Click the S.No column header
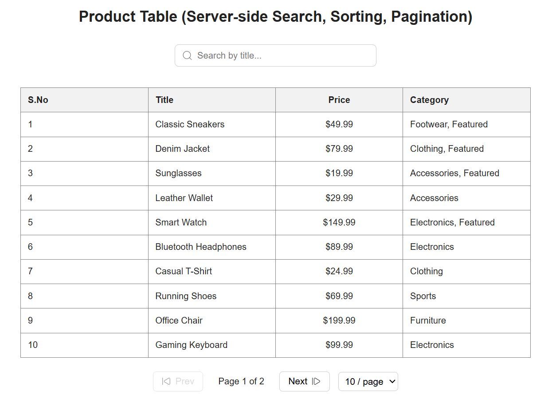This screenshot has width=552, height=403. tap(38, 100)
